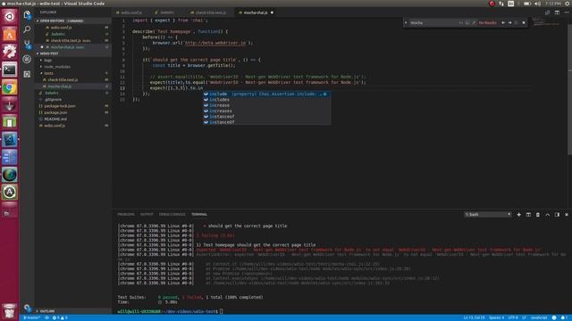
Task: Synchronize changes from the status bar
Action: click(47, 317)
